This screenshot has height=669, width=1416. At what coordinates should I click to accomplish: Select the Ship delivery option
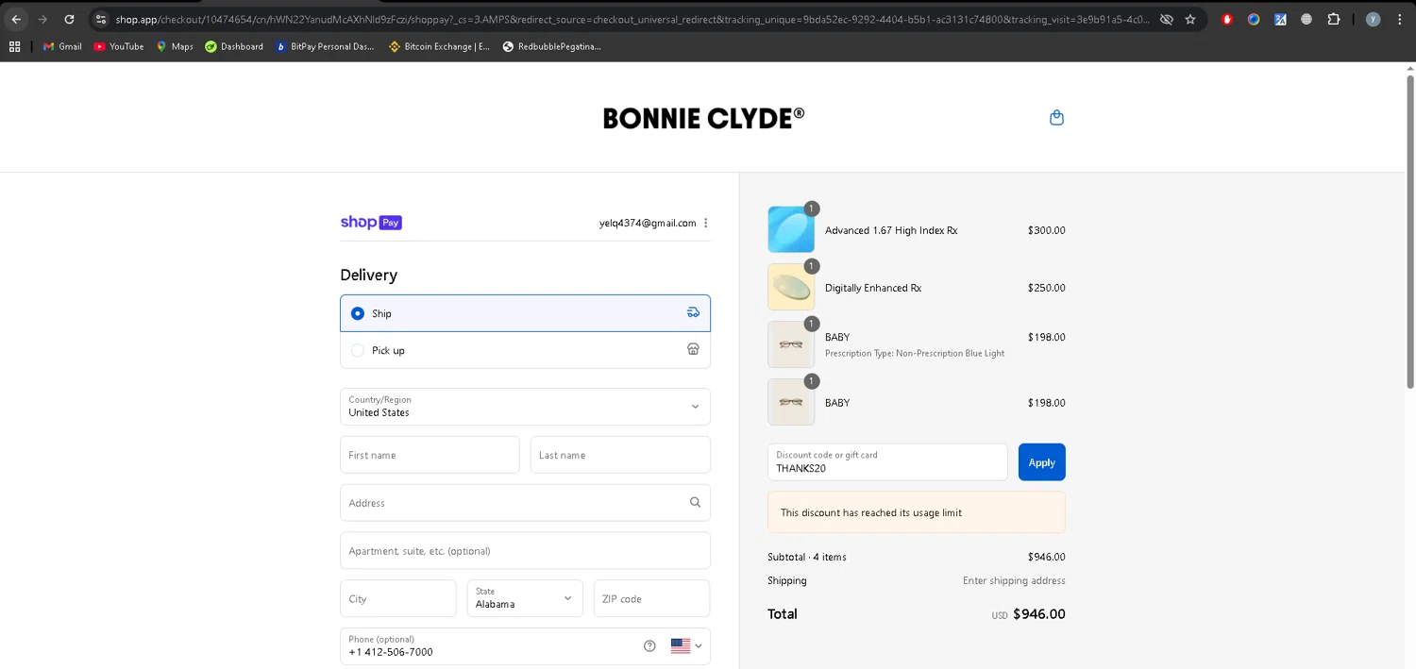point(525,313)
